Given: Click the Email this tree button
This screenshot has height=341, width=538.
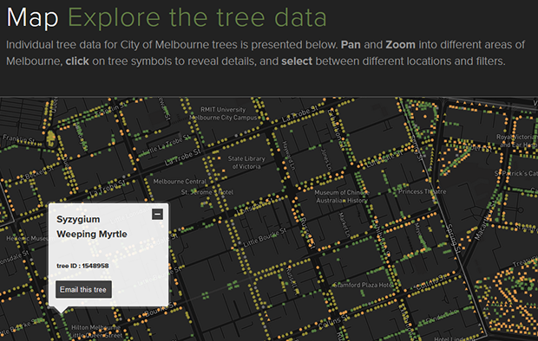Looking at the screenshot, I should tap(83, 290).
